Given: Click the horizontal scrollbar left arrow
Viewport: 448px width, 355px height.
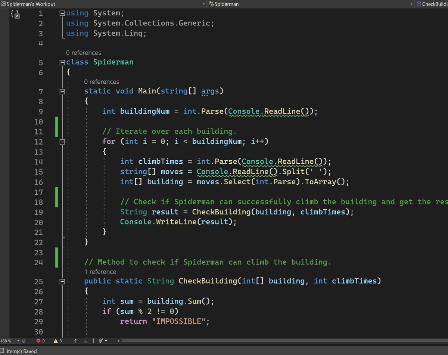Looking at the screenshot, I should (119, 341).
